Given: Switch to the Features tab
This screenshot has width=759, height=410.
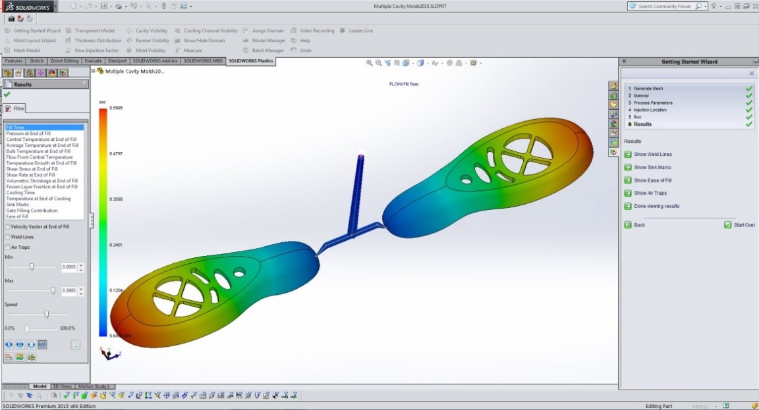Looking at the screenshot, I should [x=14, y=61].
